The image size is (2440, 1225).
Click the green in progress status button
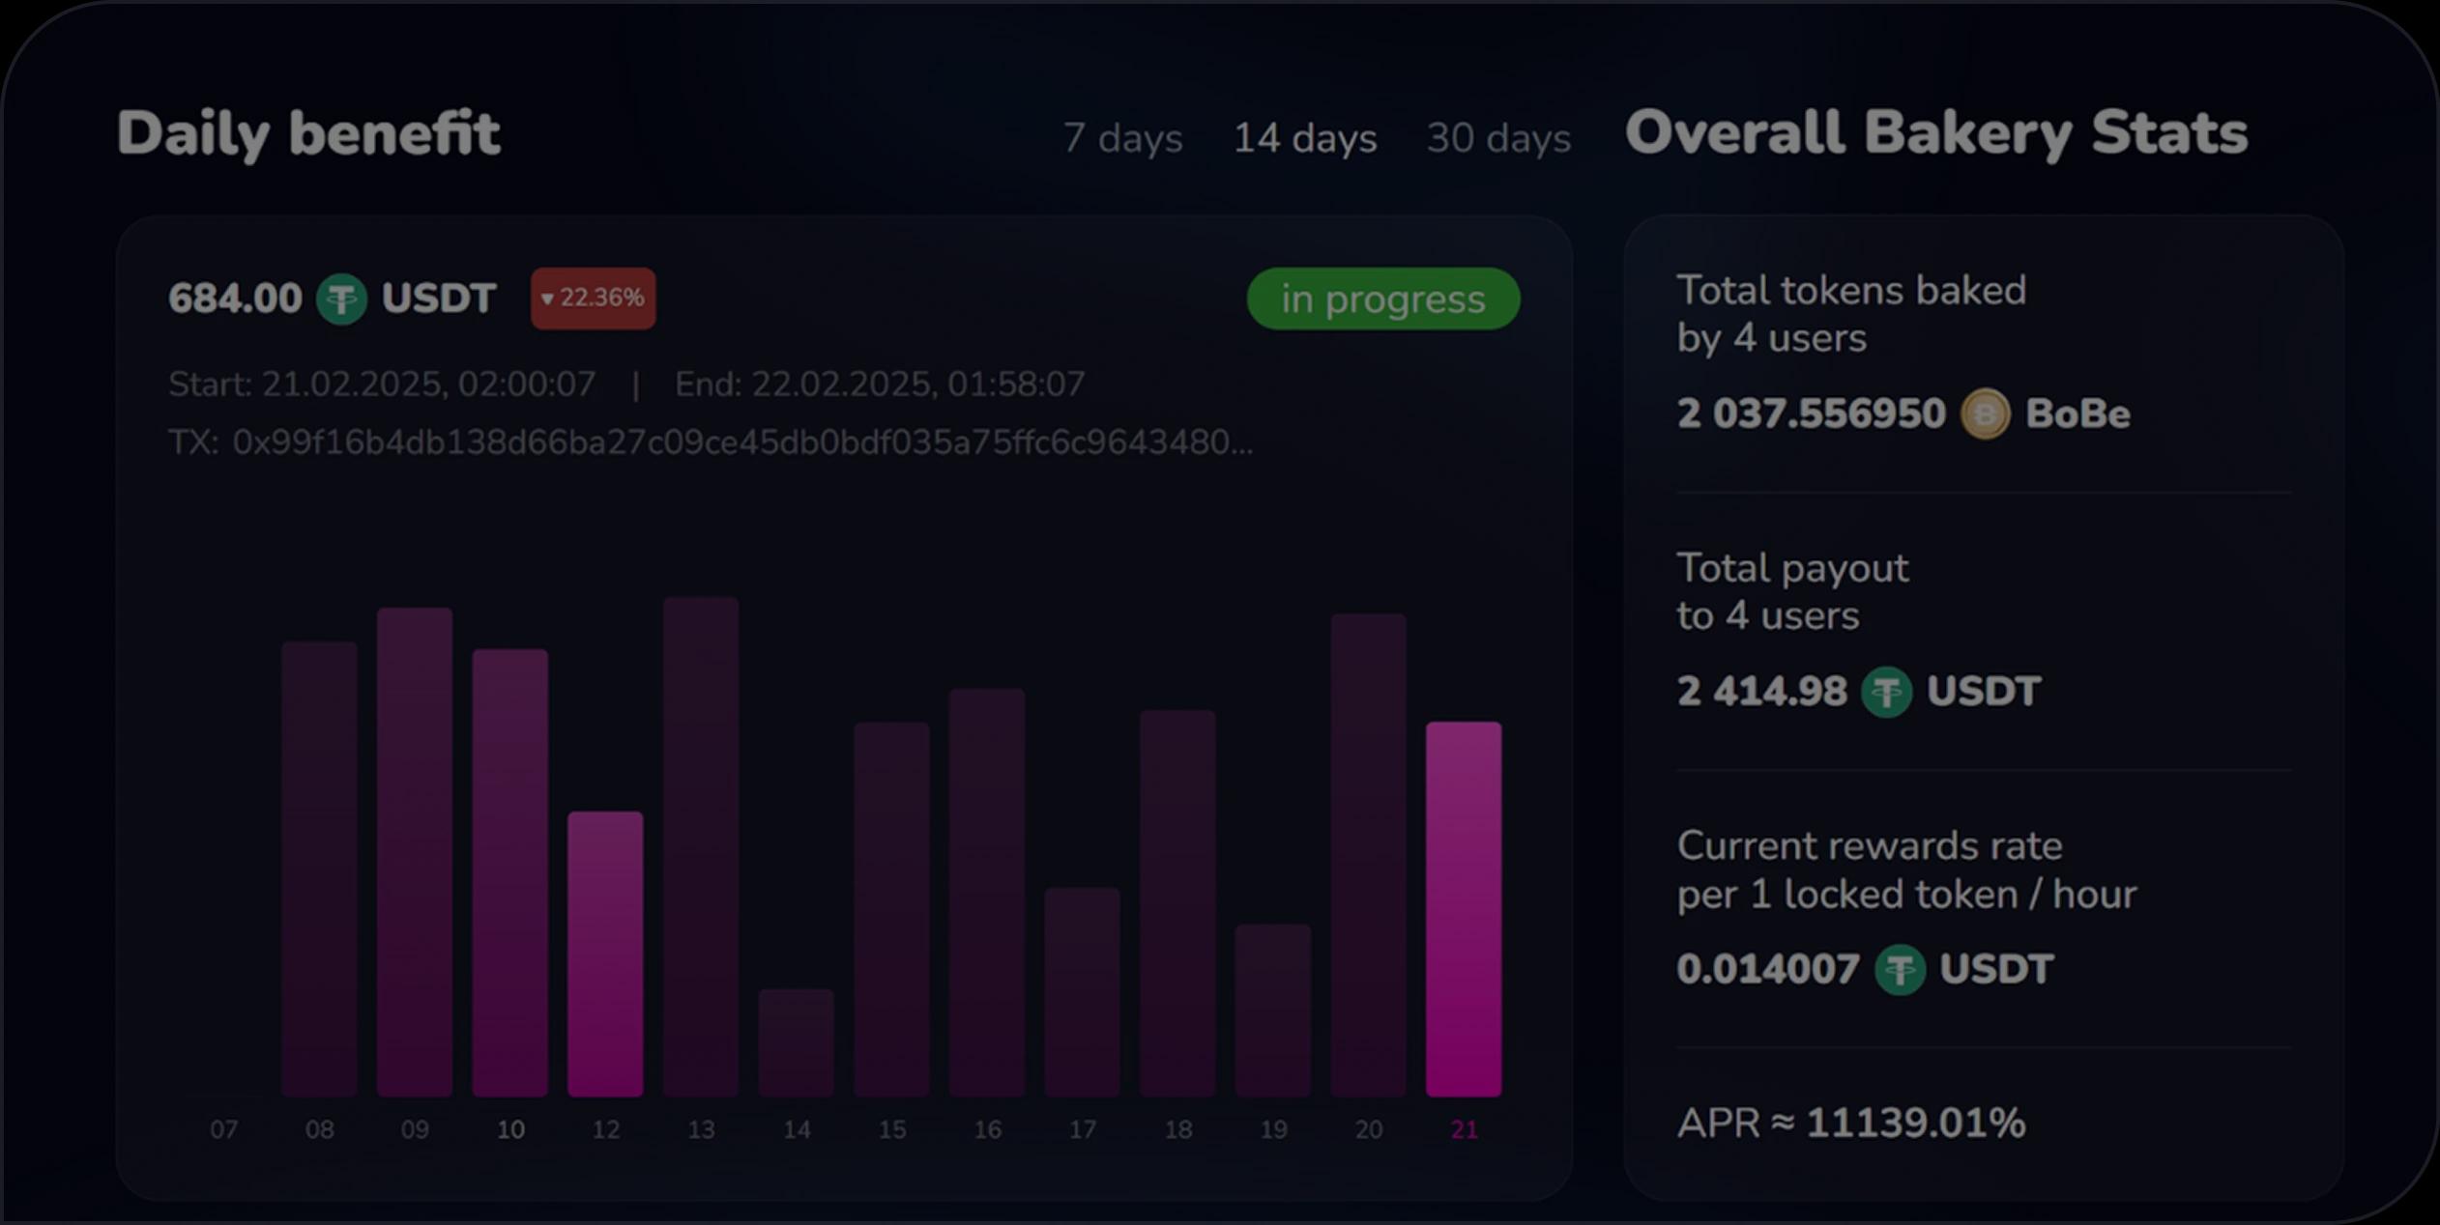(x=1382, y=299)
